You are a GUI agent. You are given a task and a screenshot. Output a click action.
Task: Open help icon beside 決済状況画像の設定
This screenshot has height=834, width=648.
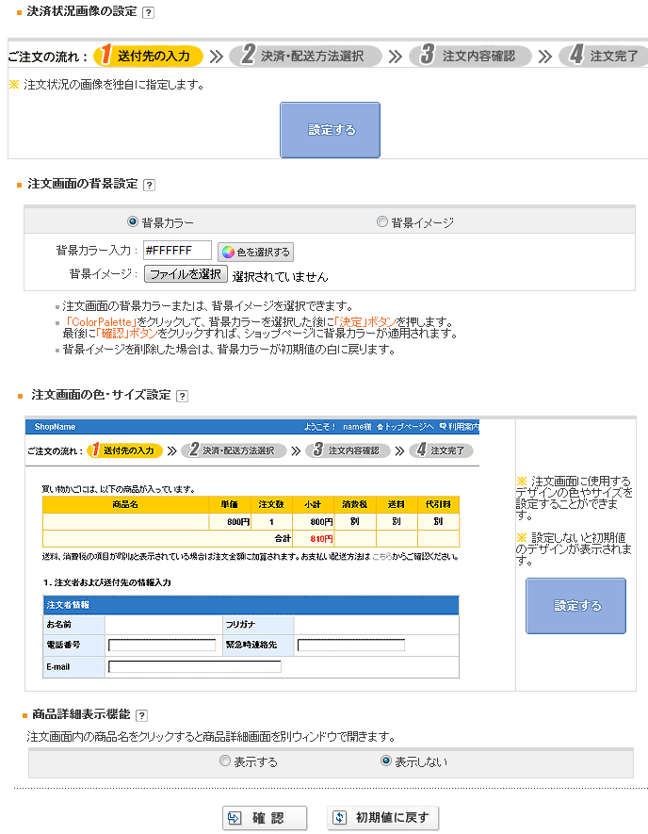click(148, 13)
